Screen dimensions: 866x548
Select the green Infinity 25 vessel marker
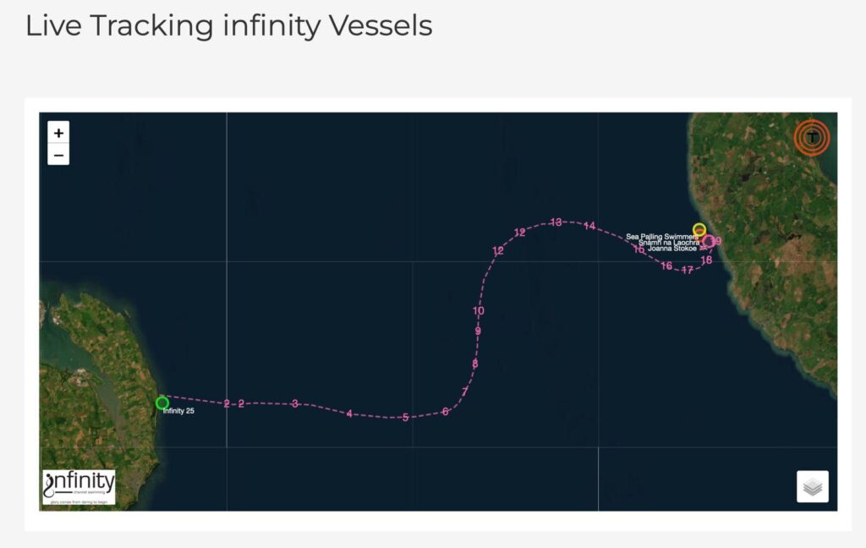(x=162, y=403)
